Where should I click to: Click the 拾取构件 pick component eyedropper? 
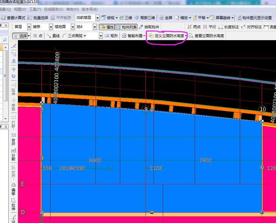[149, 27]
